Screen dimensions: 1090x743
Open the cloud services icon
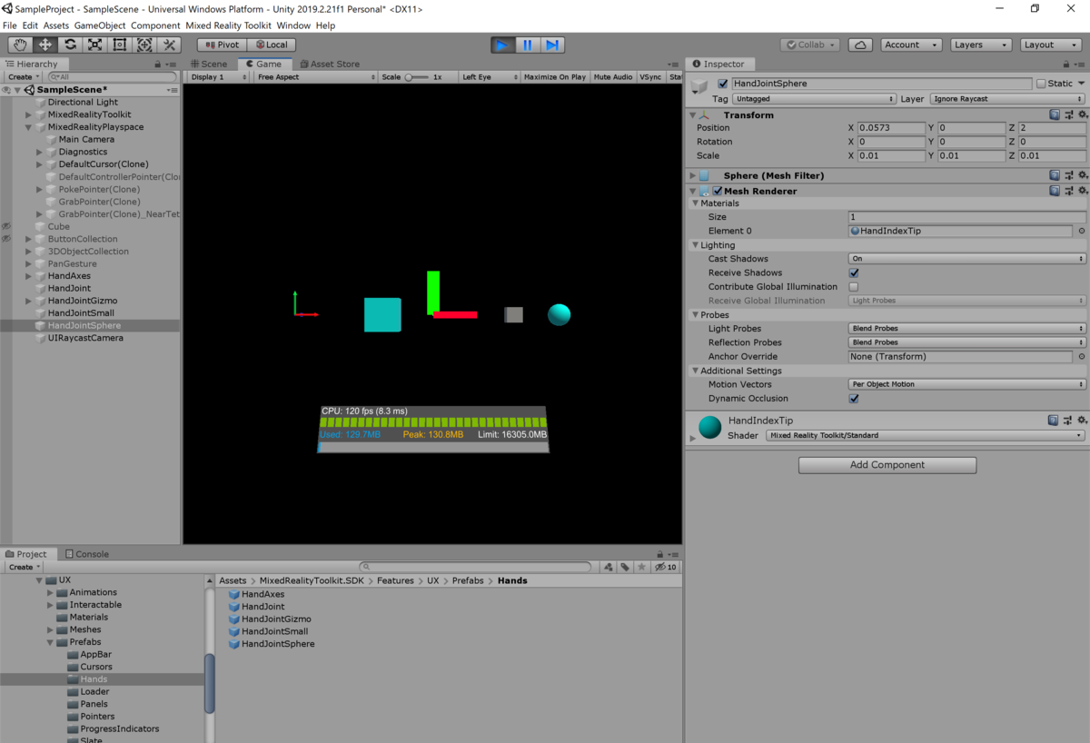pyautogui.click(x=860, y=45)
